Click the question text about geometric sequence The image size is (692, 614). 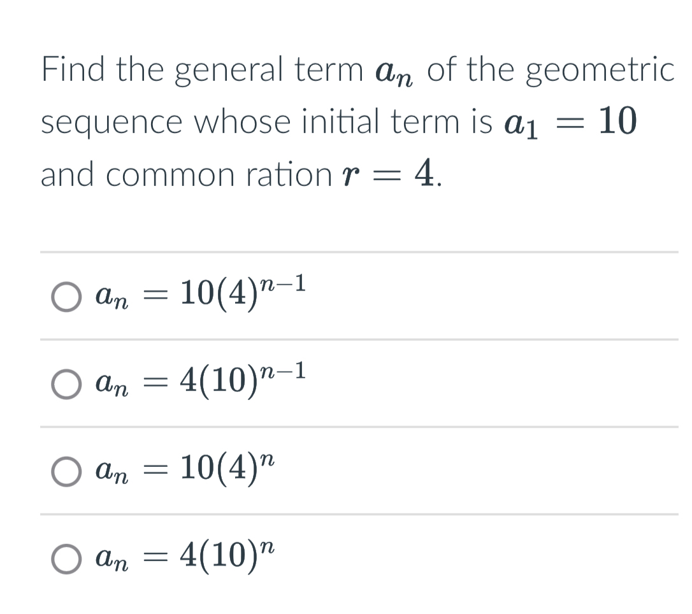pyautogui.click(x=344, y=121)
